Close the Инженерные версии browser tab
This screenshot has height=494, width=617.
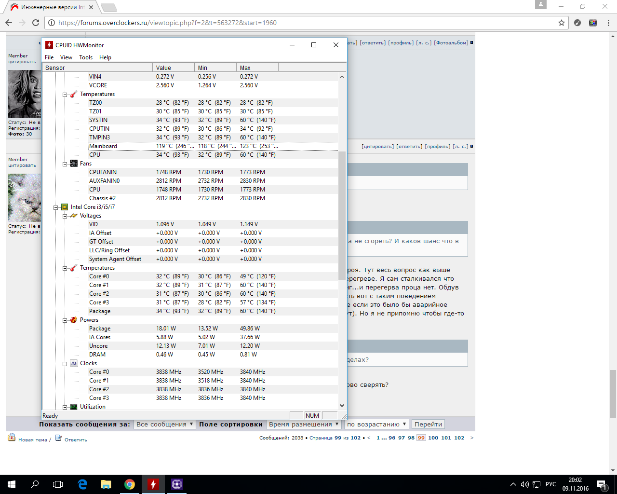tap(91, 7)
